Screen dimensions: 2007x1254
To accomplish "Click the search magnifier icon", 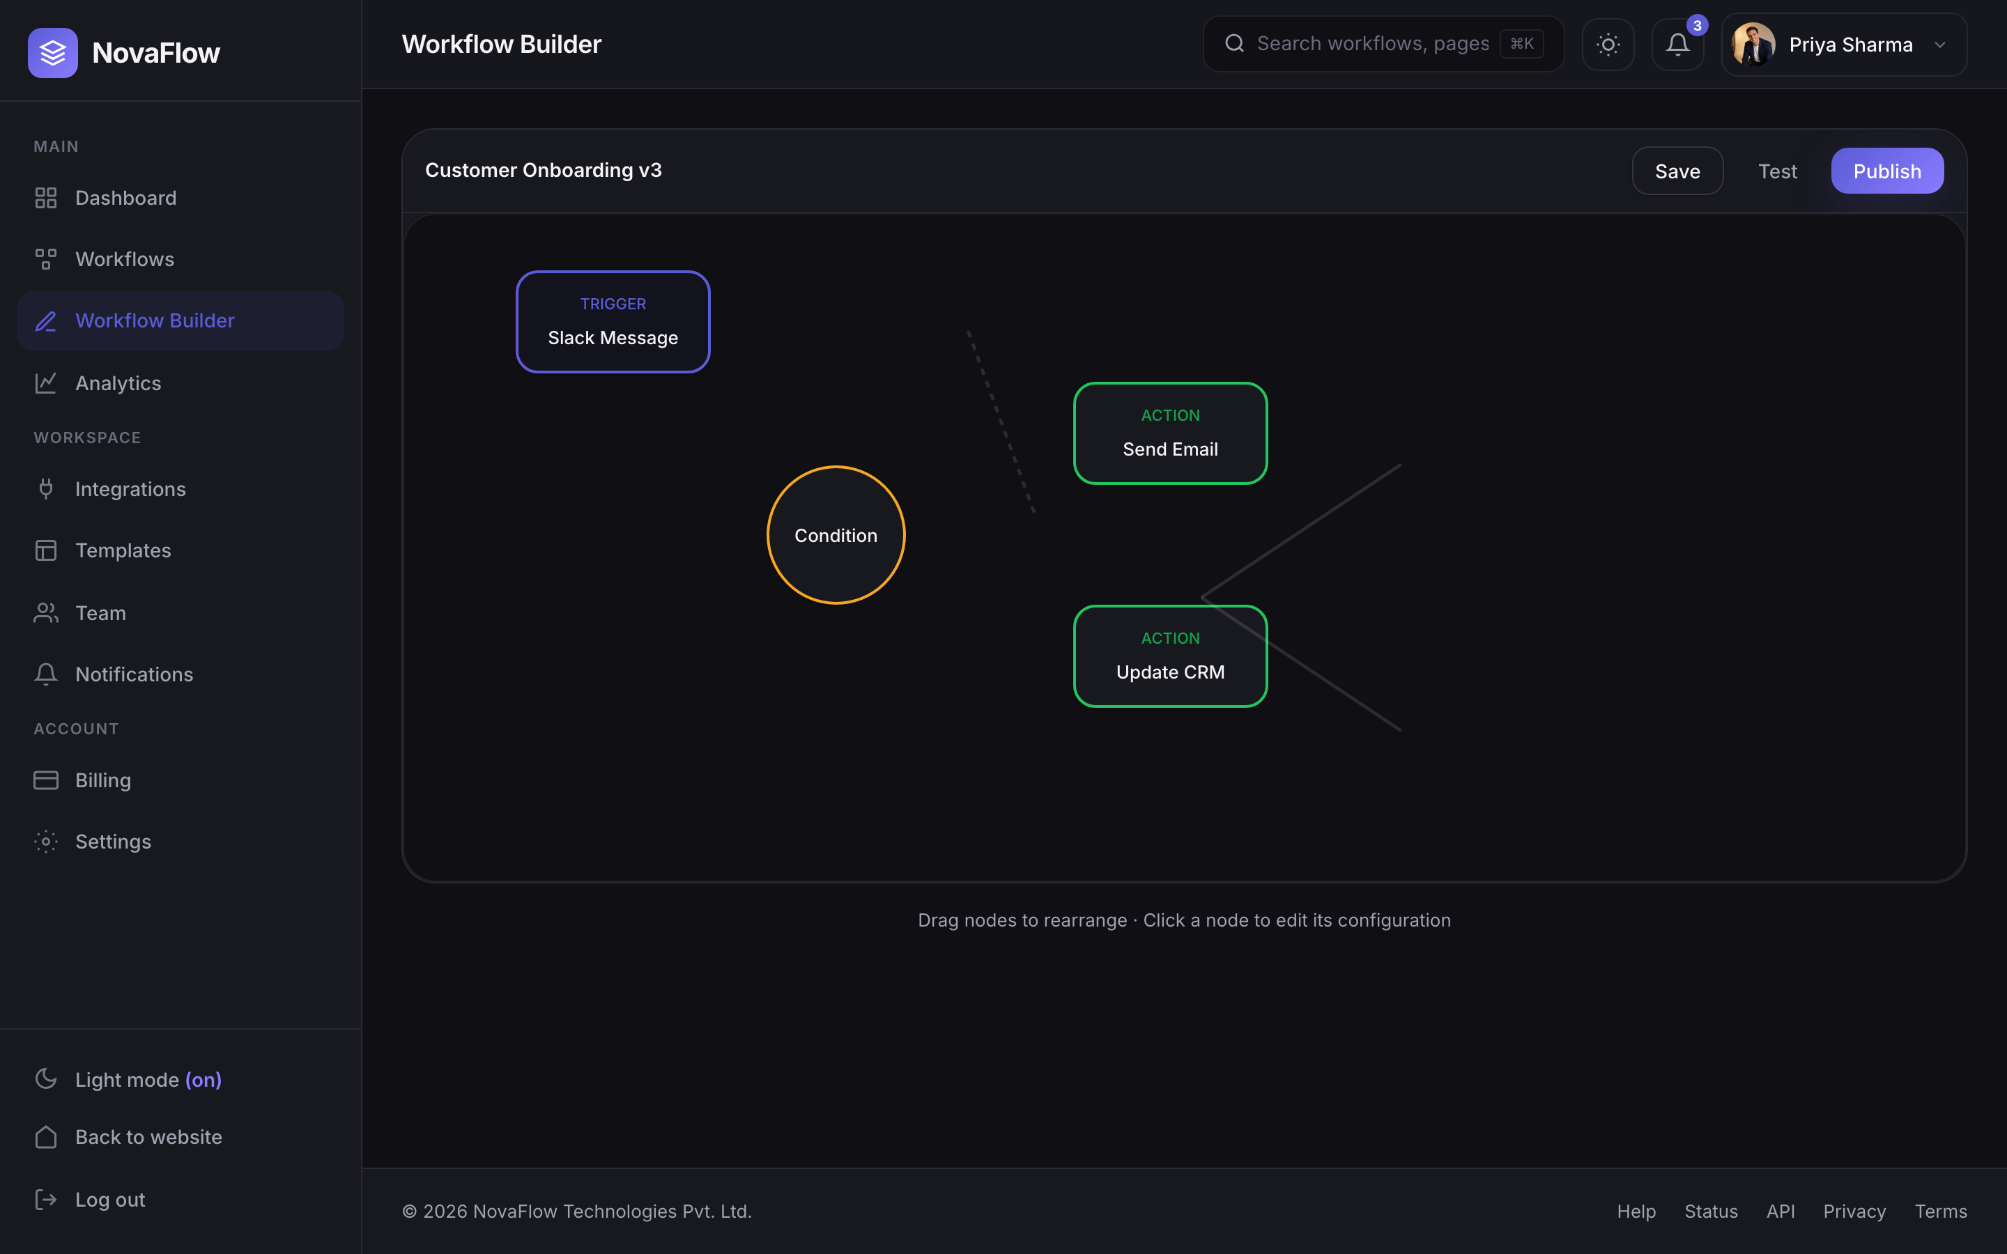I will click(1234, 43).
